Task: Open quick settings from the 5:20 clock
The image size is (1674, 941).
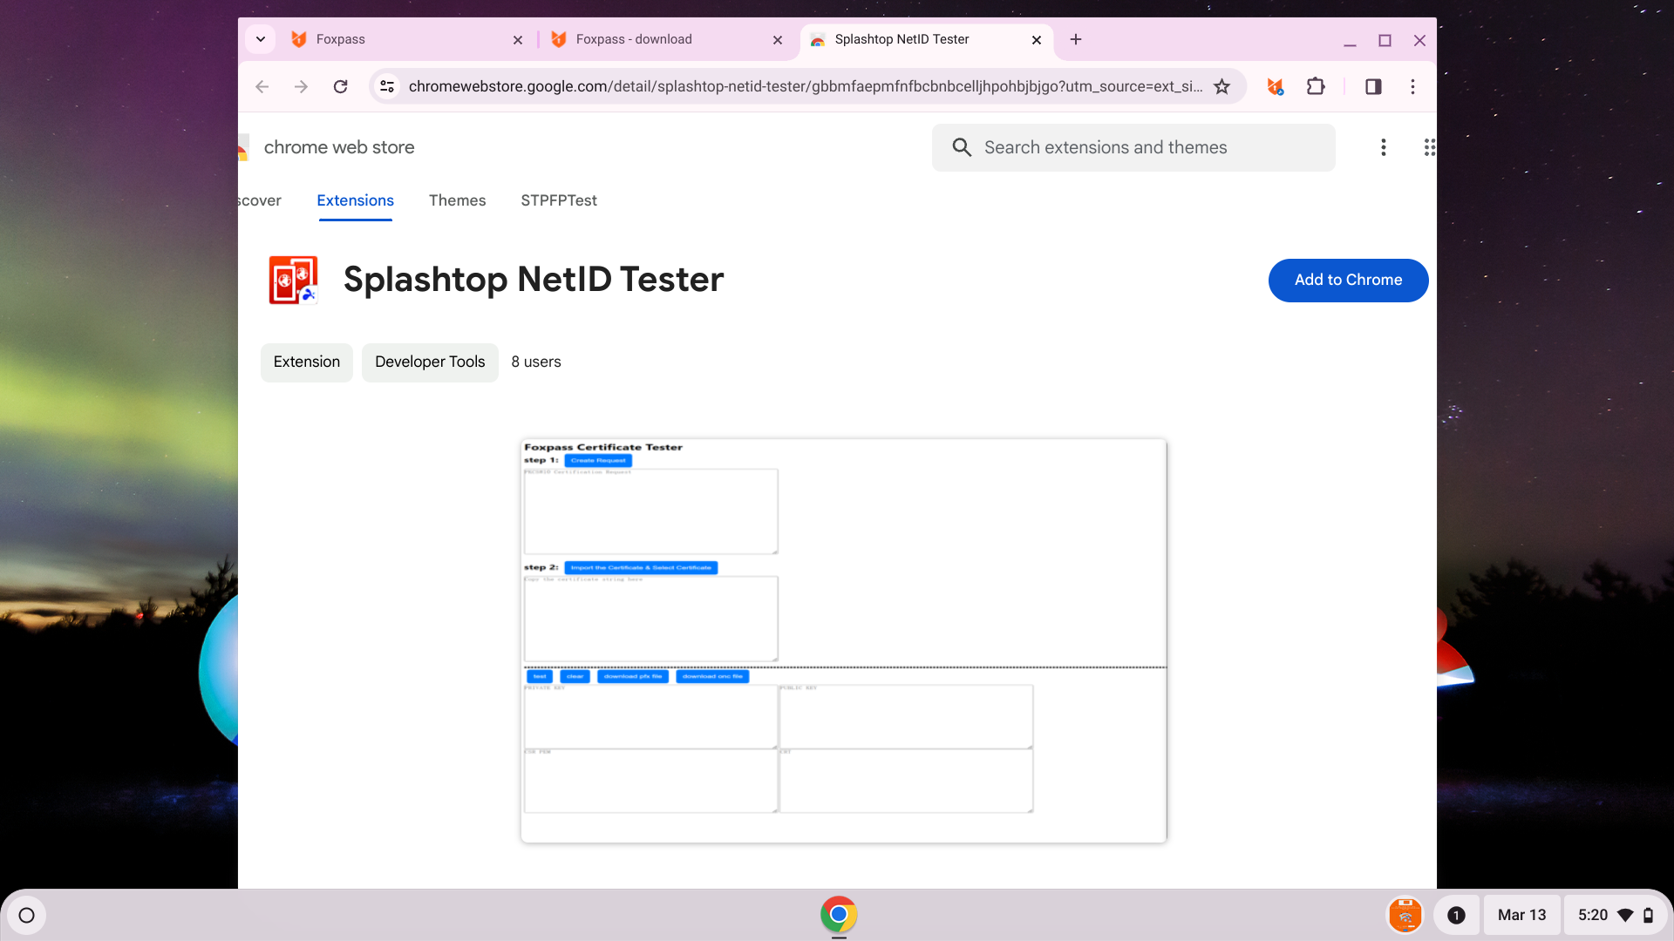Action: pos(1615,915)
